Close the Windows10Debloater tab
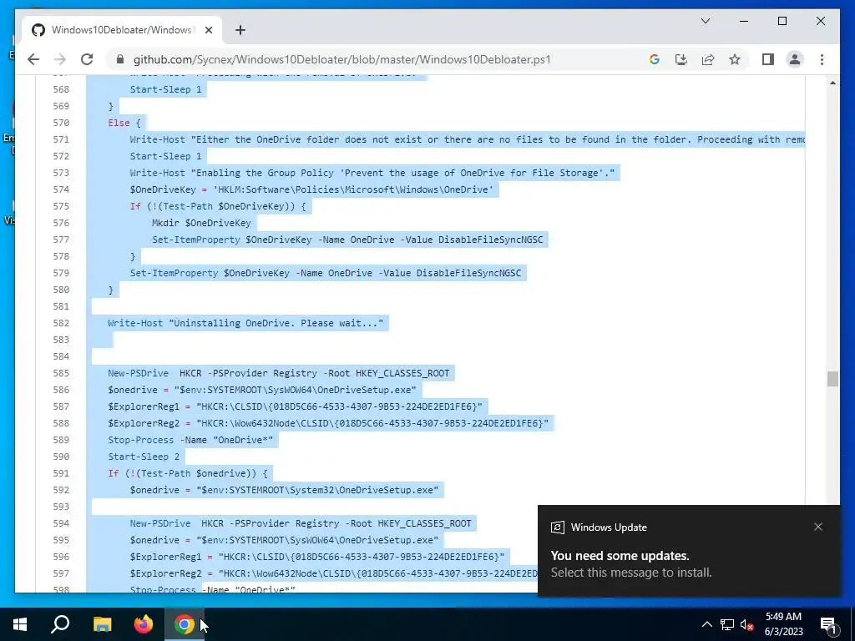Viewport: 855px width, 641px height. [x=208, y=30]
